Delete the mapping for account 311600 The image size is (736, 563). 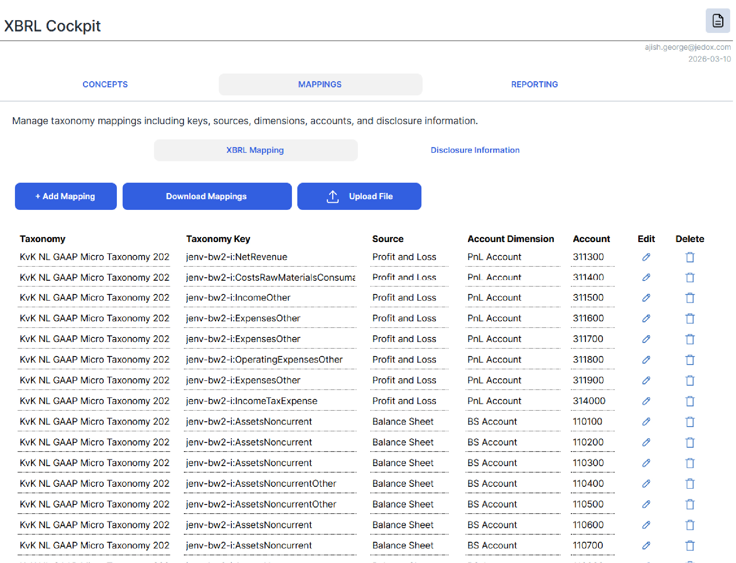point(690,318)
